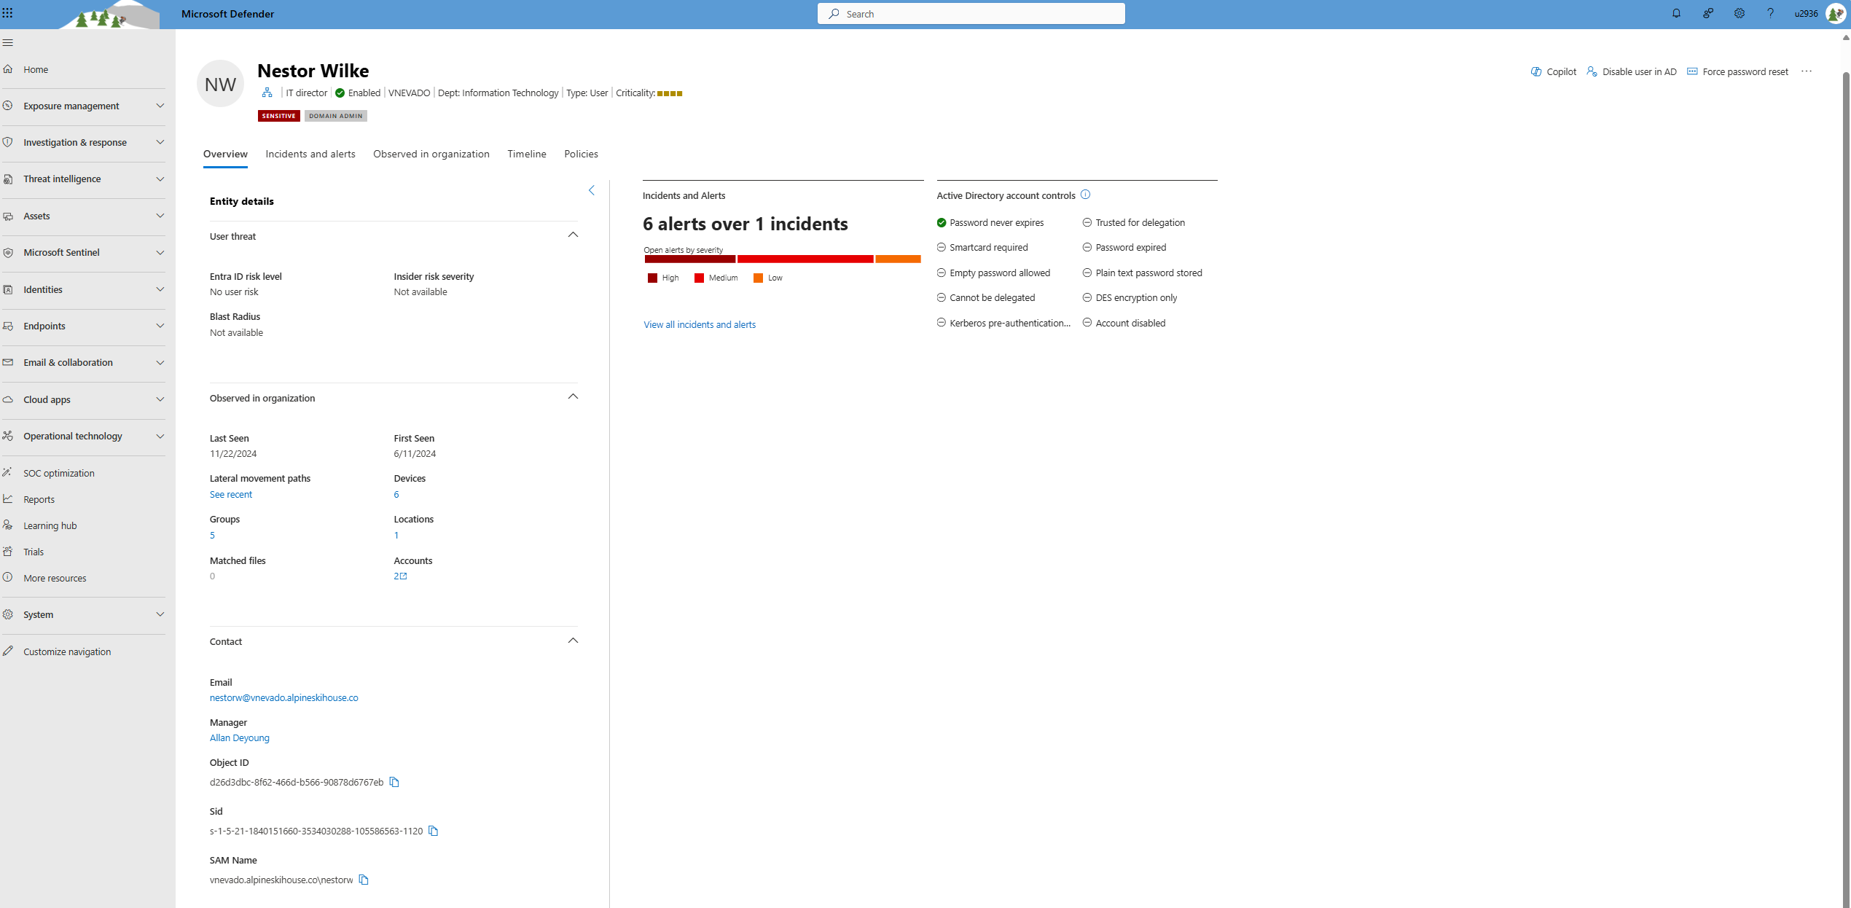Select the Timeline tab
Screen dimensions: 1851x908
point(526,154)
